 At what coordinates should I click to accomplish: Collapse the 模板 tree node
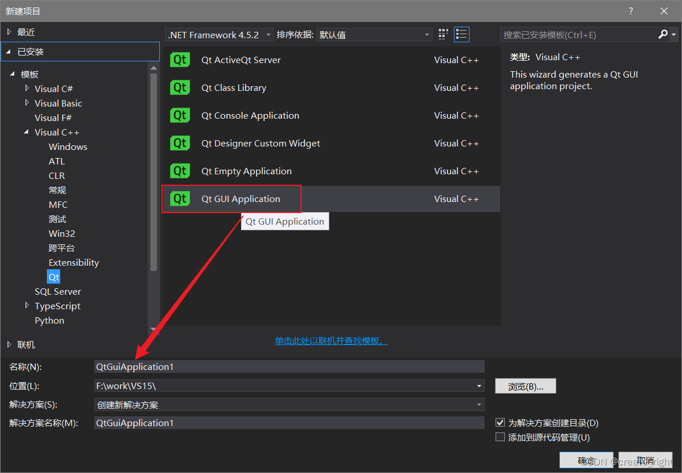point(12,75)
